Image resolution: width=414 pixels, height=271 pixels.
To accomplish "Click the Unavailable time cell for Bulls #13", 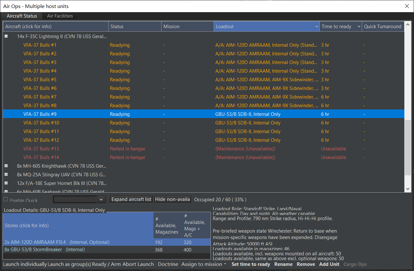I will click(334, 149).
